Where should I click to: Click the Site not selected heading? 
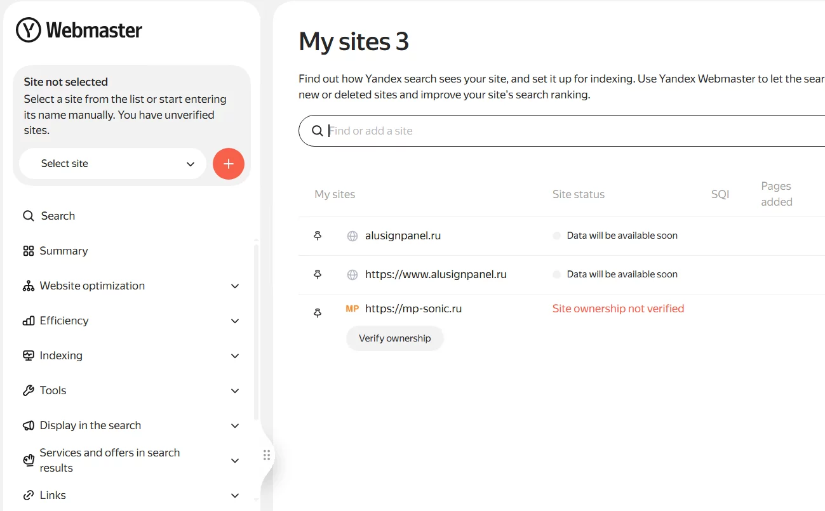[65, 82]
